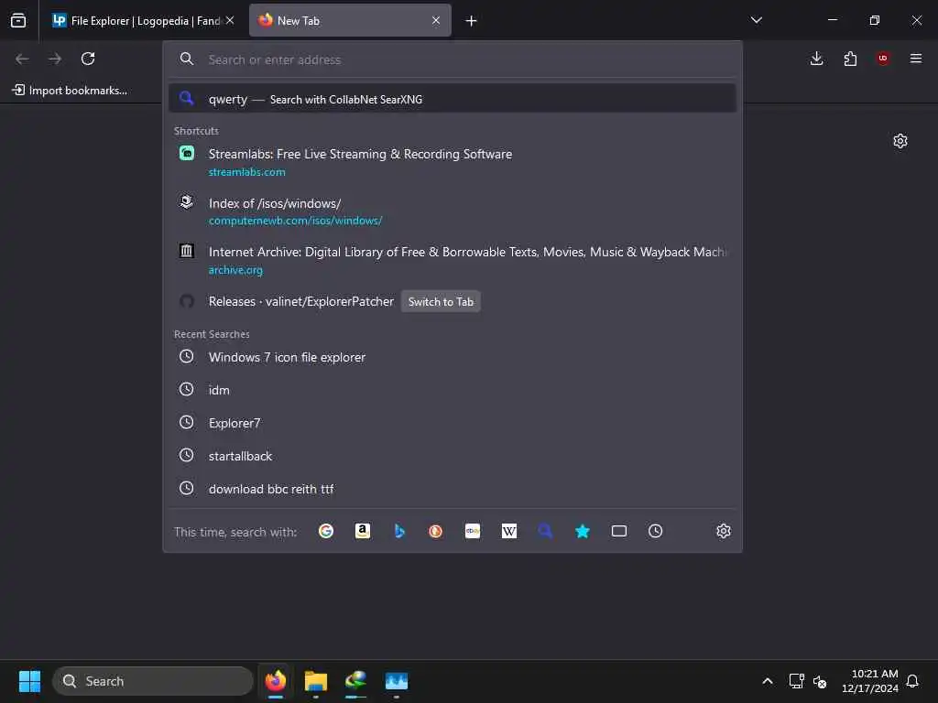Image resolution: width=938 pixels, height=703 pixels.
Task: Search in Bookmarks via star icon
Action: [x=582, y=531]
